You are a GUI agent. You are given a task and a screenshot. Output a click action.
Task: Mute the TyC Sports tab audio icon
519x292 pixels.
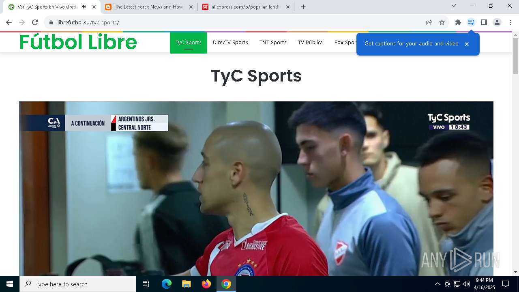(x=84, y=7)
